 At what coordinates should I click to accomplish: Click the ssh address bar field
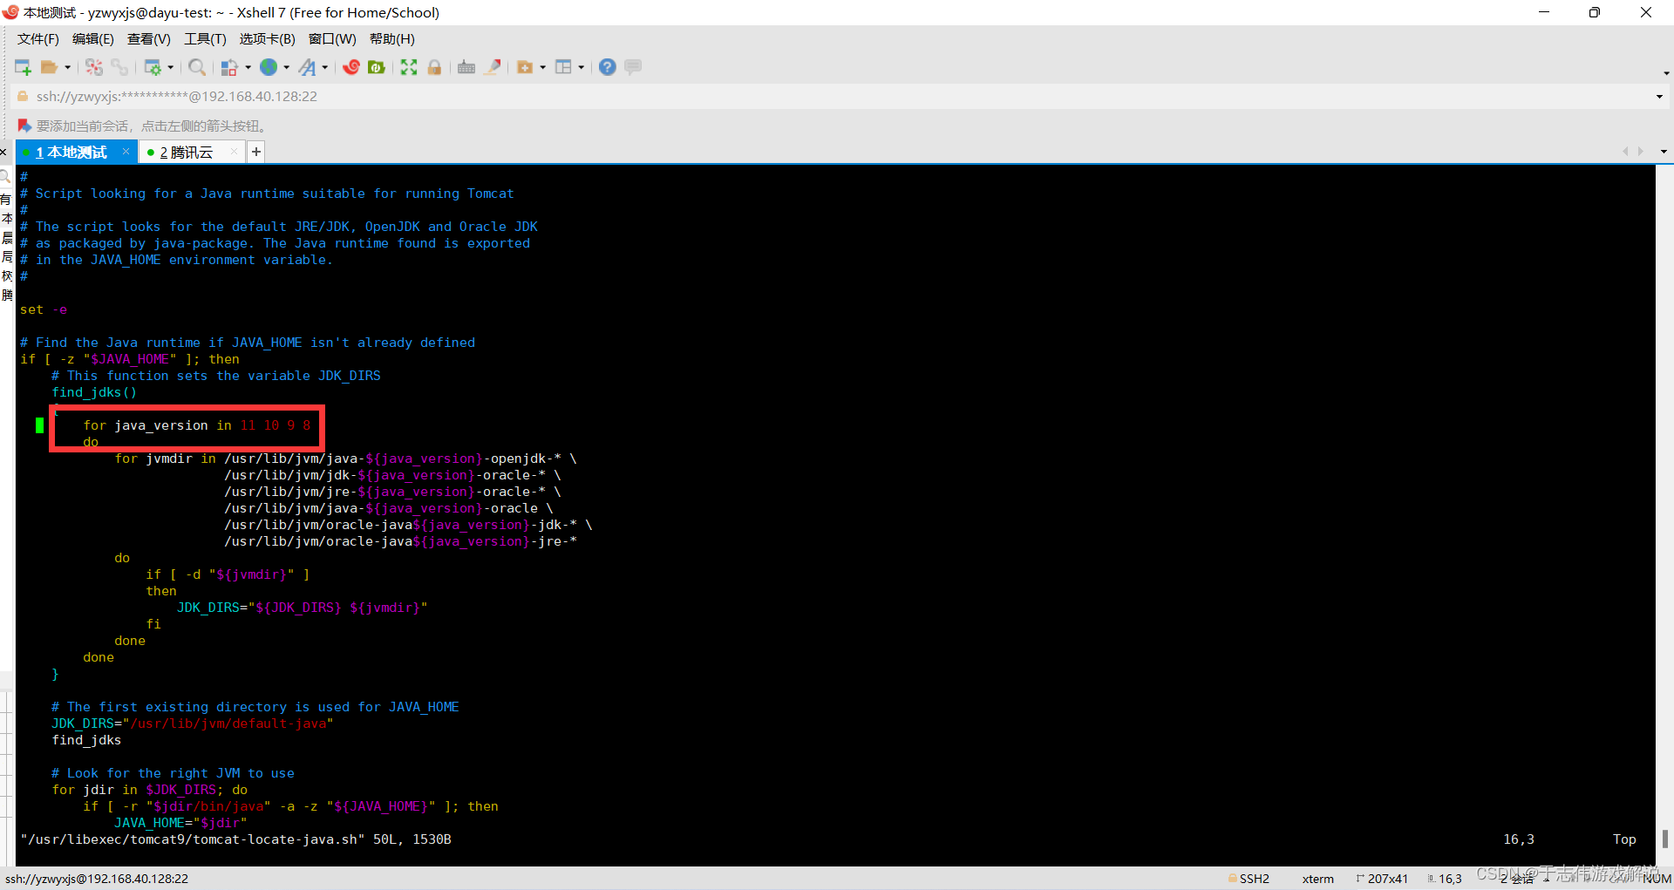click(837, 97)
